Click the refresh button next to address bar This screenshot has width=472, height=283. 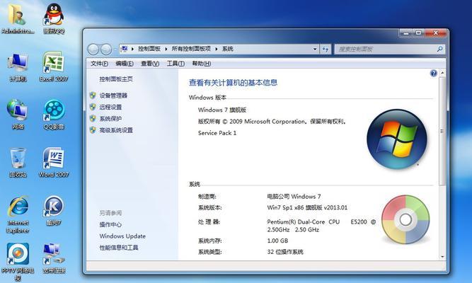pos(325,49)
